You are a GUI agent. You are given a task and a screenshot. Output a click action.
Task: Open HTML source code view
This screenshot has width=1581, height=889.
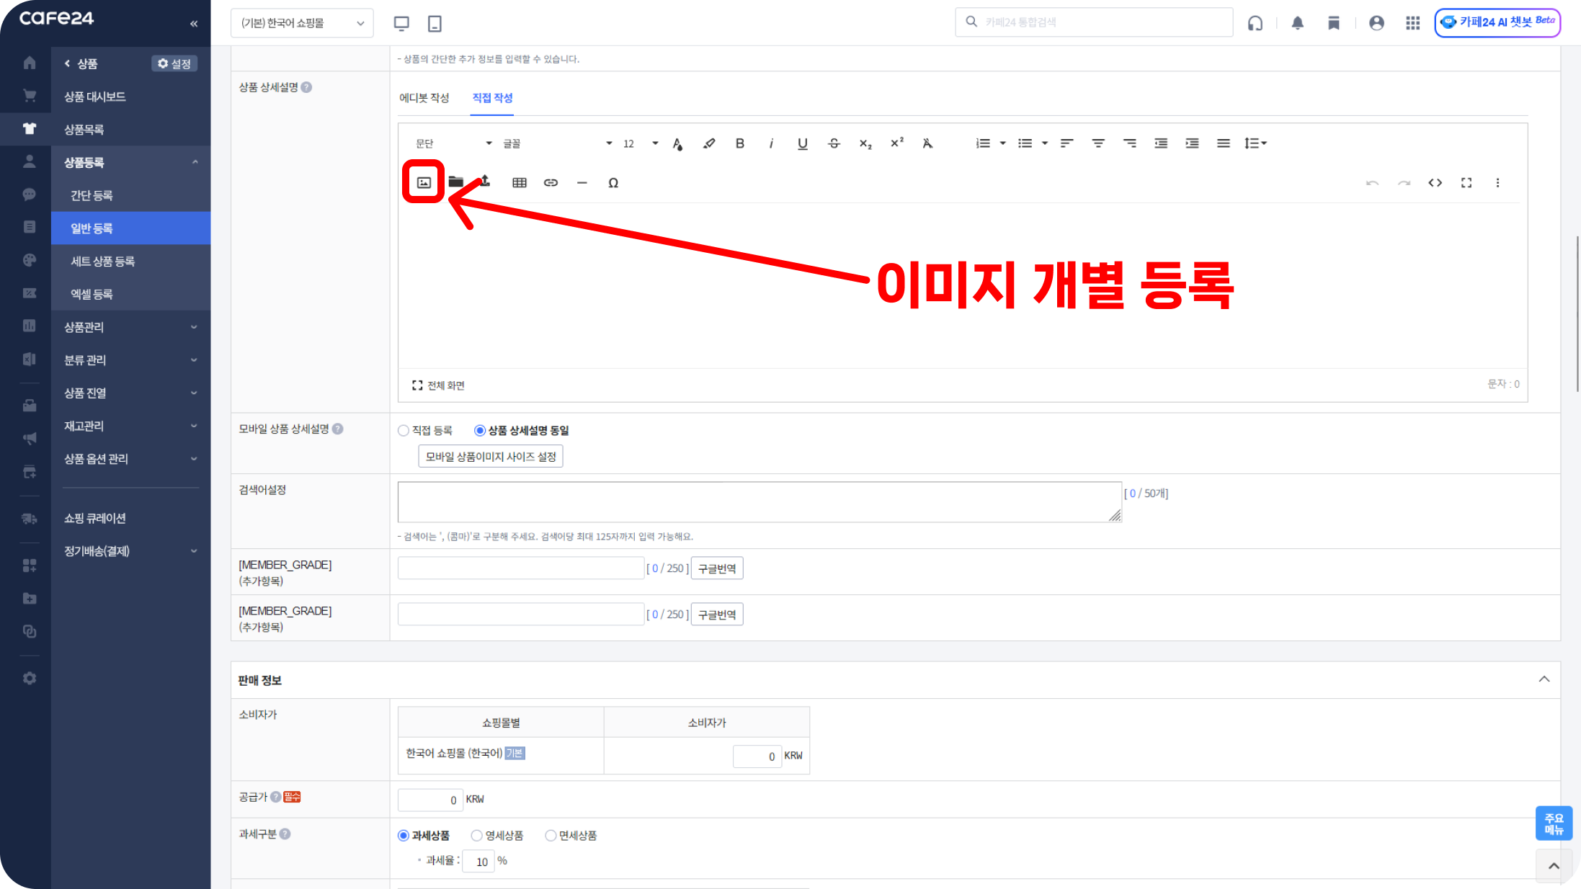pyautogui.click(x=1435, y=183)
